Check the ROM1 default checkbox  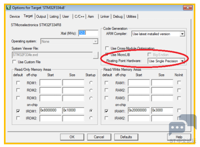pyautogui.click(x=18, y=83)
